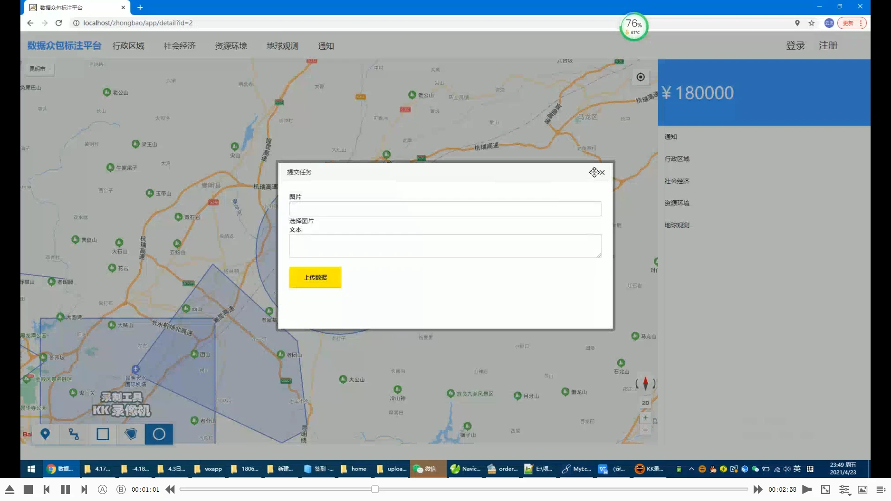Pause the video playback
891x501 pixels.
click(x=65, y=489)
